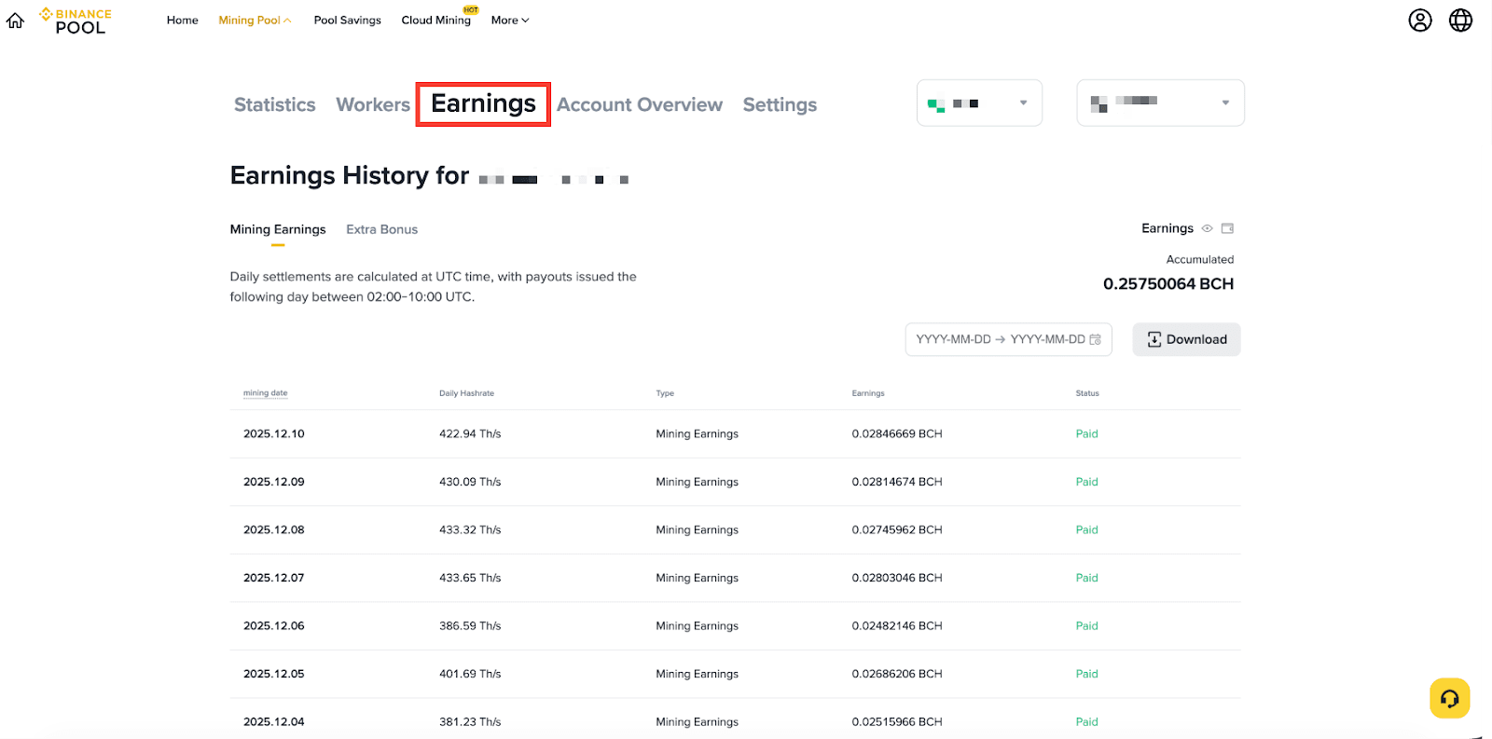Click the Binance Pool logo
Image resolution: width=1492 pixels, height=739 pixels.
point(76,21)
